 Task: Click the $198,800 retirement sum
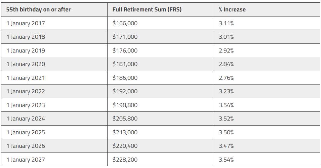click(125, 105)
